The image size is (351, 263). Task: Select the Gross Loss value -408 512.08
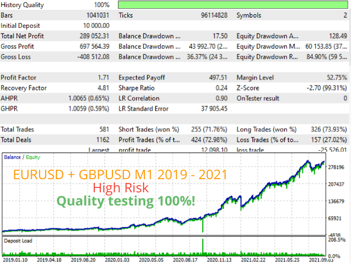tap(93, 57)
